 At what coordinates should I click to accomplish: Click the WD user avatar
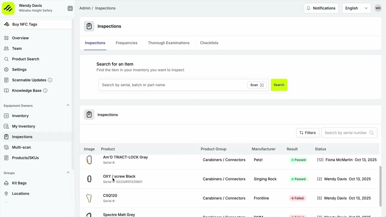coord(378,8)
